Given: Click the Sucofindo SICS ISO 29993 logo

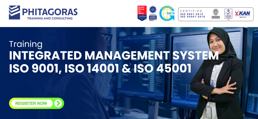Looking at the screenshot, I should pos(167,13).
